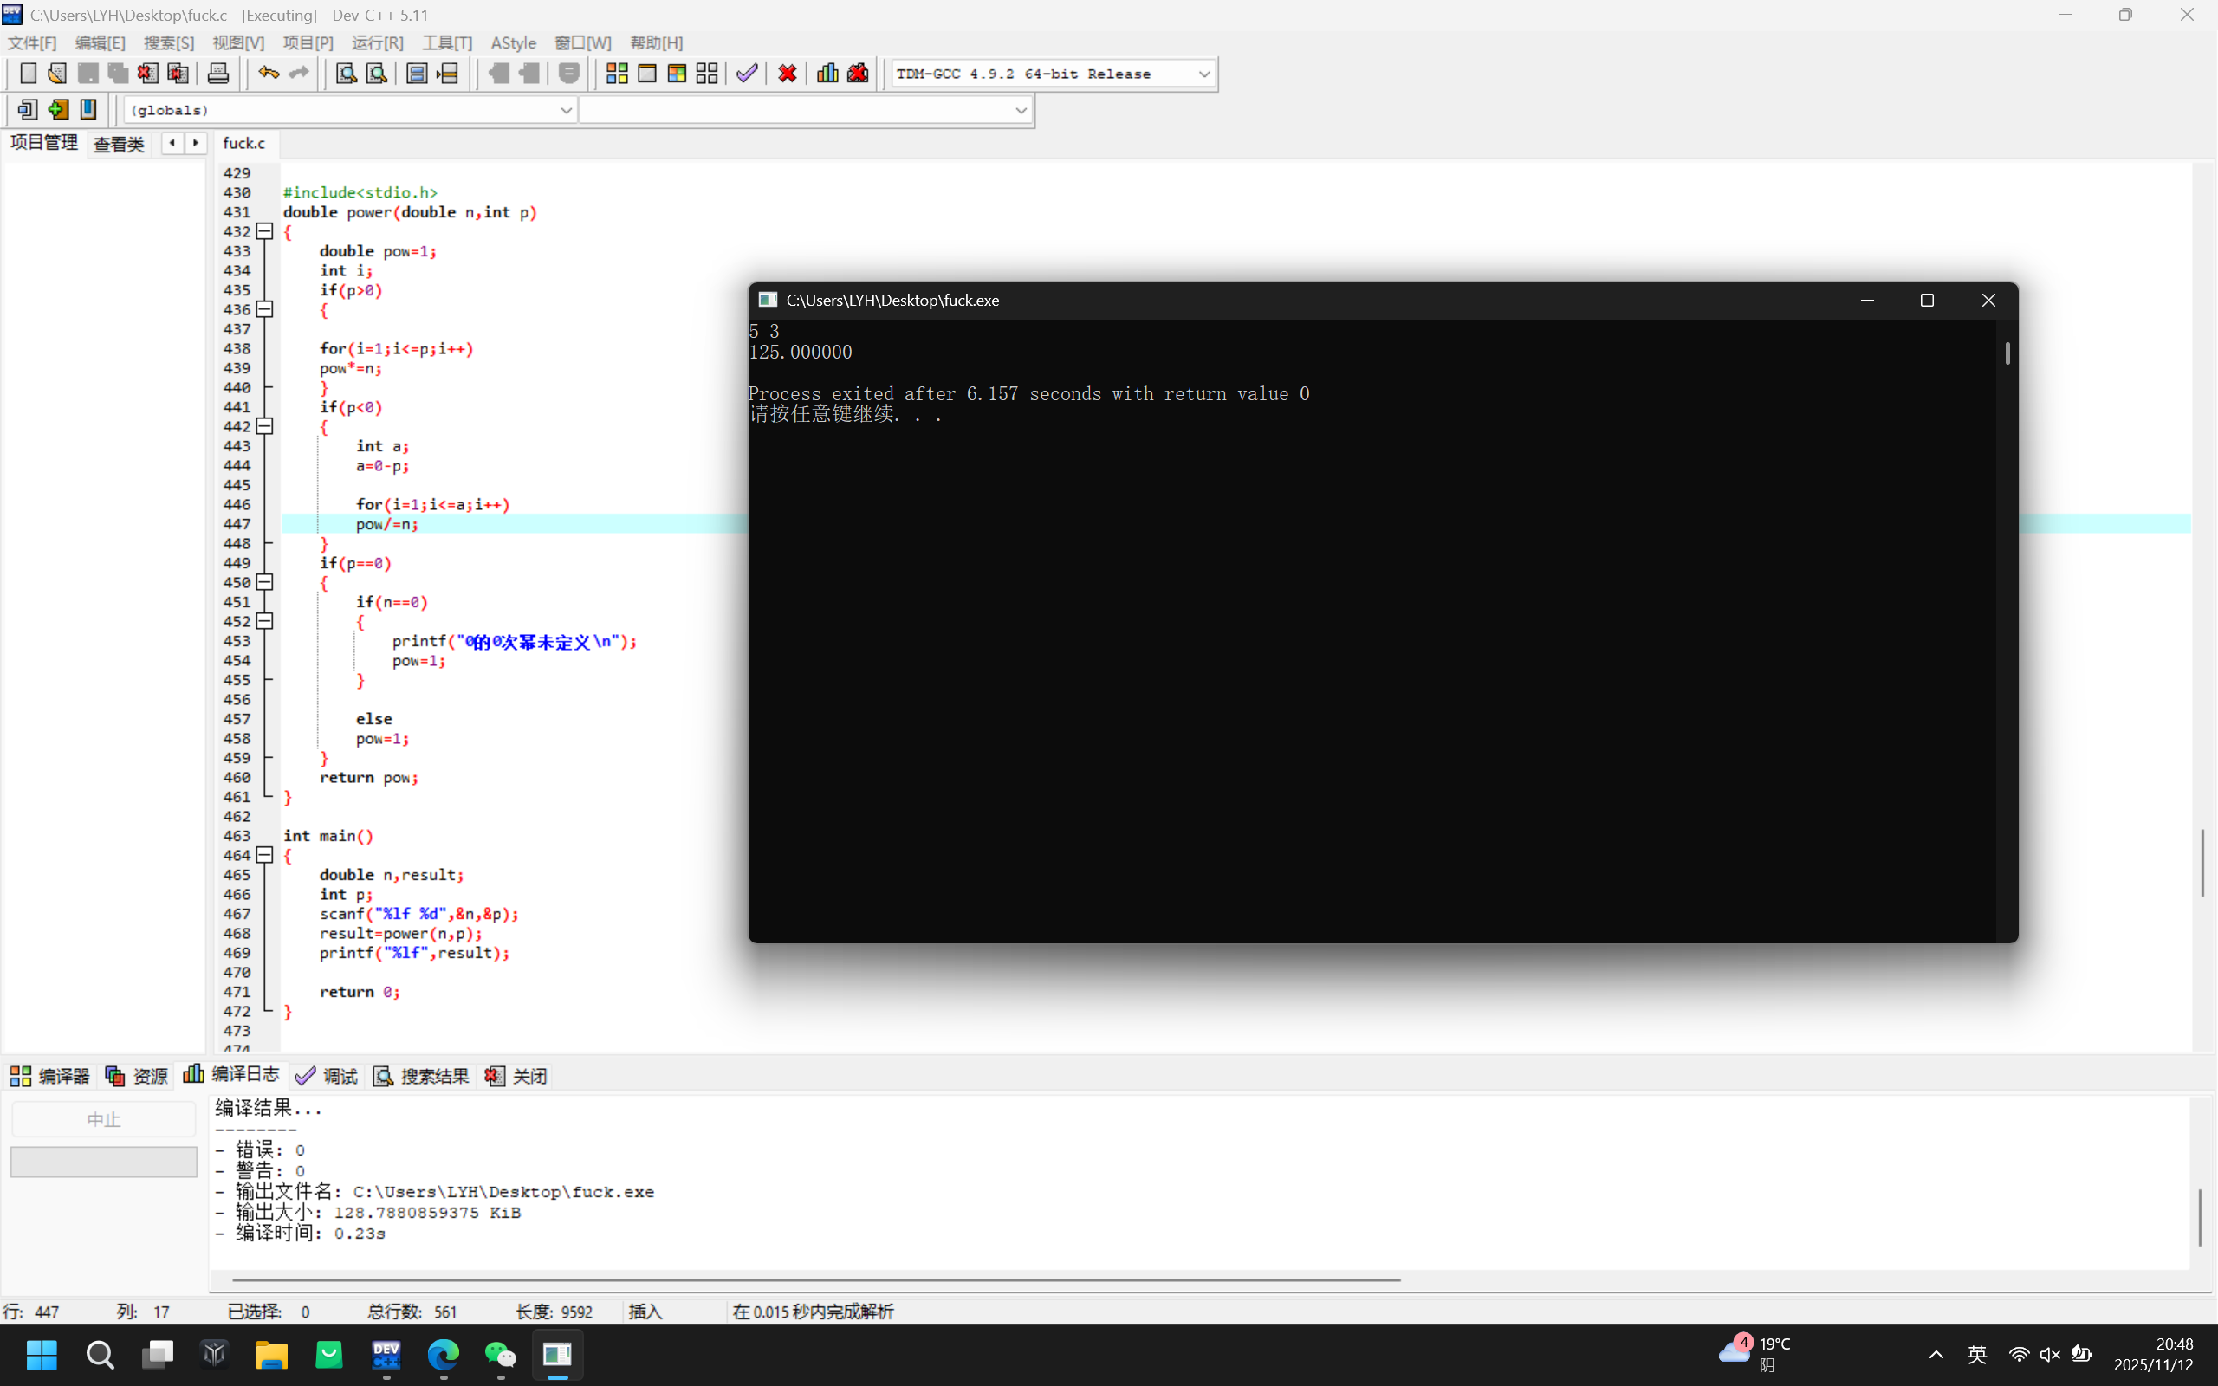Click the 关闭 button in bottom panel
This screenshot has height=1386, width=2218.
[x=517, y=1076]
